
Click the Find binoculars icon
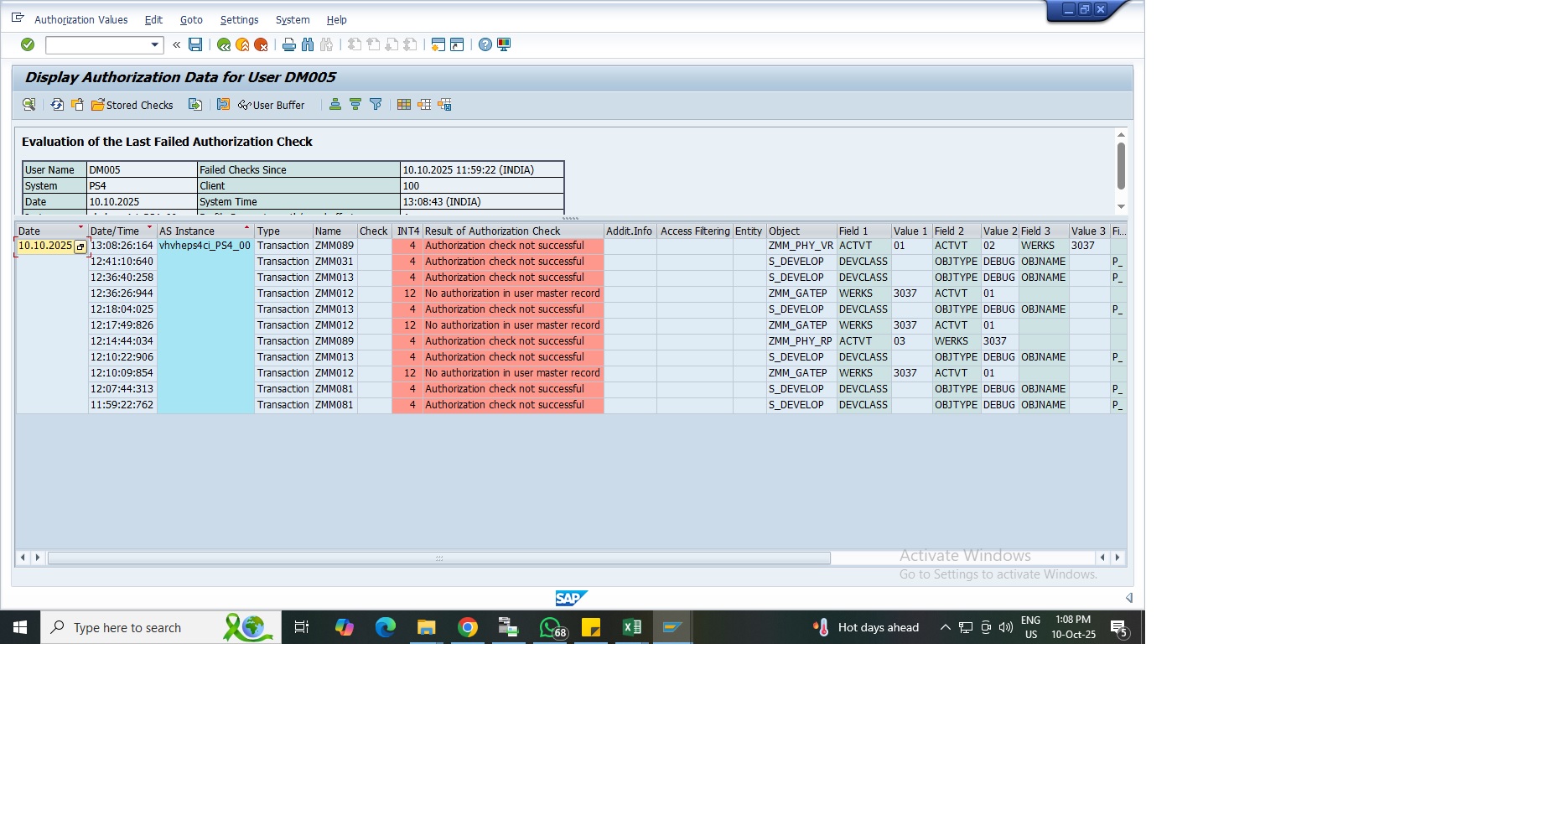point(308,44)
